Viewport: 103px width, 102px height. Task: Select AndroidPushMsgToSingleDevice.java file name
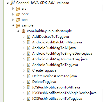pyautogui.click(x=62, y=54)
